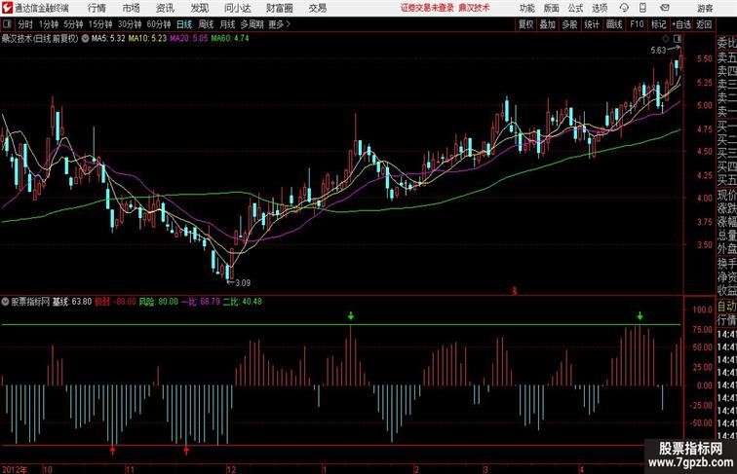Select the 日线 daily period tab
737x474 pixels.
click(x=184, y=24)
